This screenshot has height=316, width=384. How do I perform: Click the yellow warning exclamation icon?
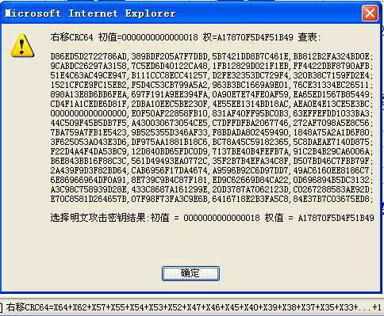tap(22, 45)
